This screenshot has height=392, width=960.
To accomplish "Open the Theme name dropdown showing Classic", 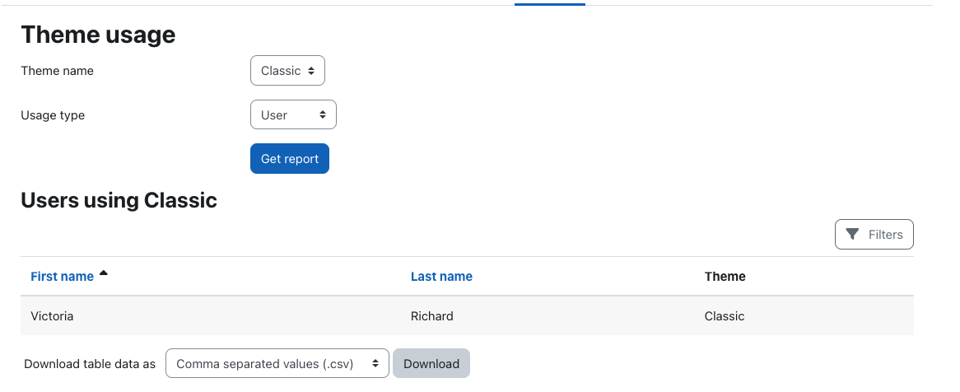I will (x=288, y=71).
